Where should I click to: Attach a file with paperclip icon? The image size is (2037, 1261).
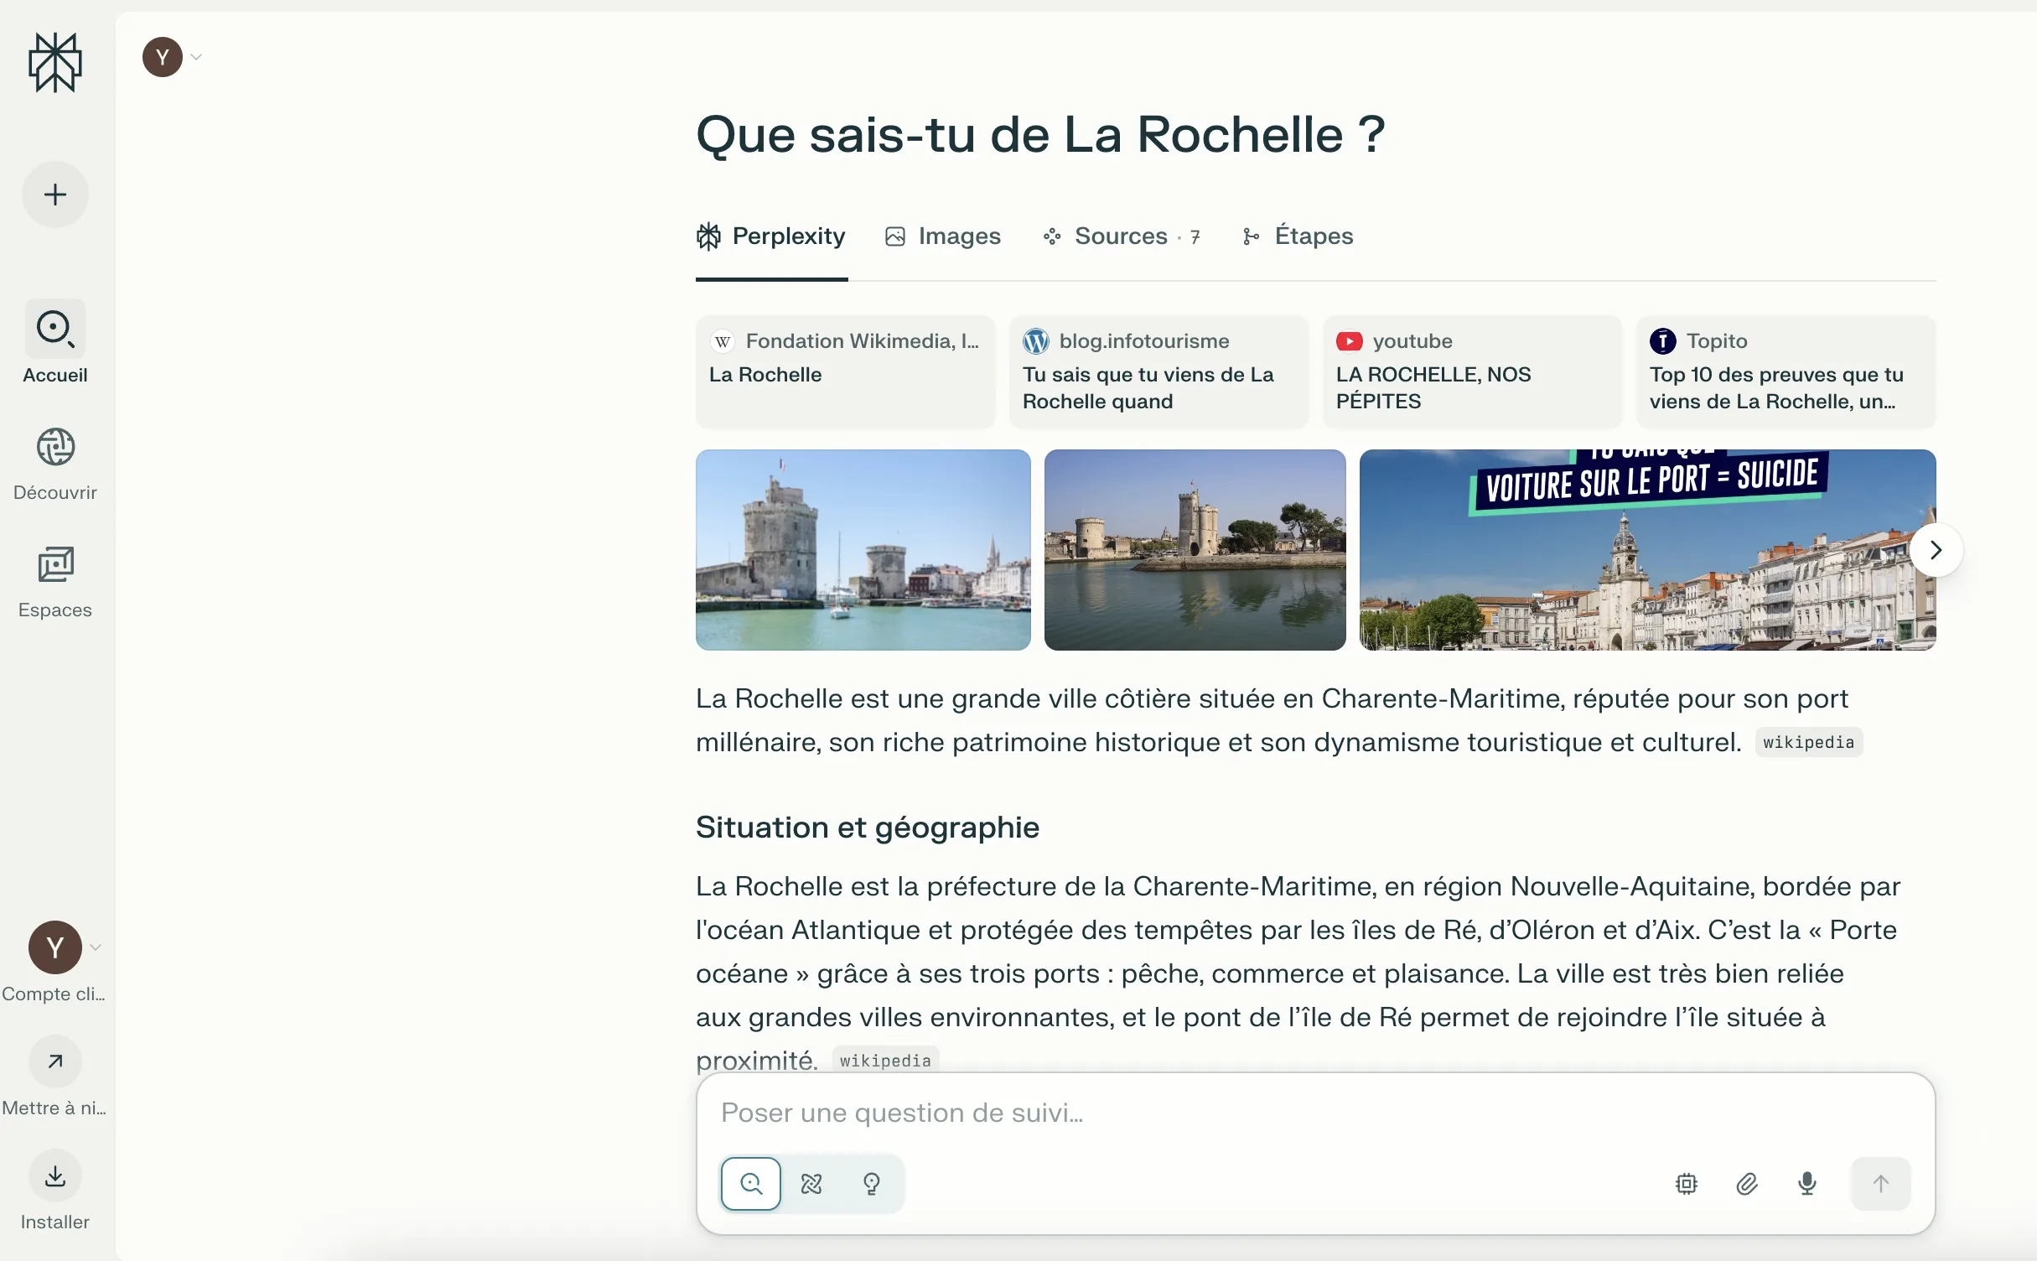[x=1747, y=1184]
